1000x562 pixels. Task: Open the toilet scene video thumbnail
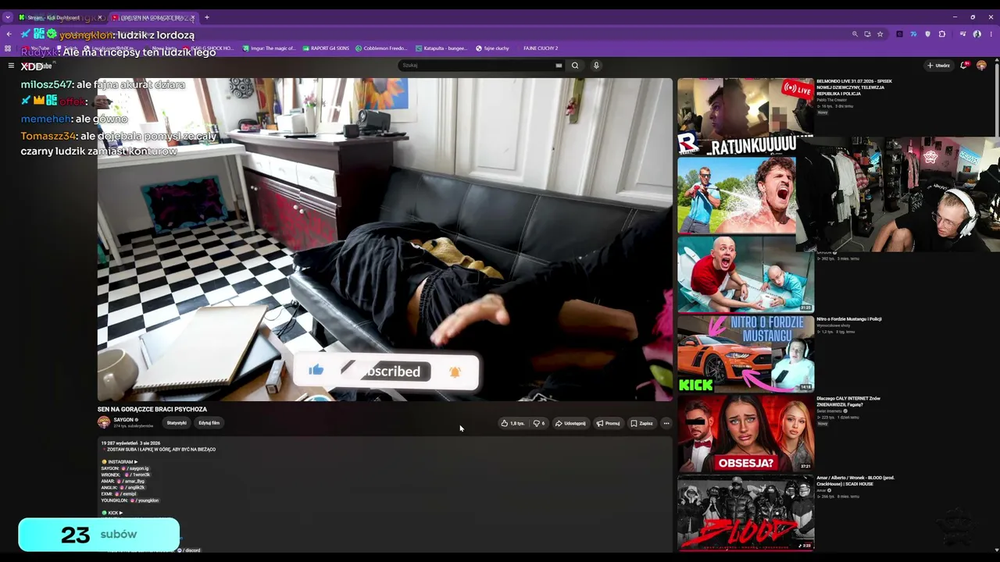point(745,275)
